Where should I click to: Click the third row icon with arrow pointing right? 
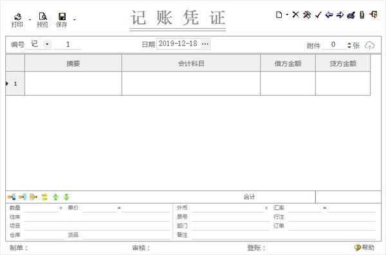(x=33, y=197)
